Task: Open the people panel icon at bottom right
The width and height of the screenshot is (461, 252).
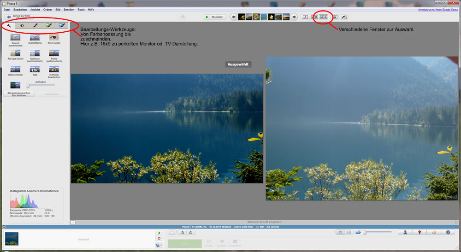Action: pos(405,233)
